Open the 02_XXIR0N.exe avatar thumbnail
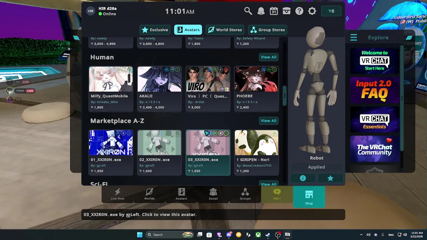Image resolution: width=427 pixels, height=240 pixels. click(159, 143)
